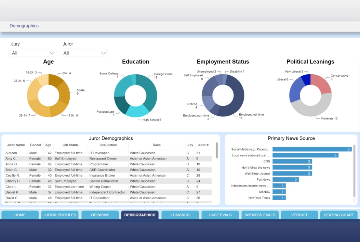The height and width of the screenshot is (242, 360).
Task: Open the Juror Profiles tab
Action: click(x=60, y=215)
